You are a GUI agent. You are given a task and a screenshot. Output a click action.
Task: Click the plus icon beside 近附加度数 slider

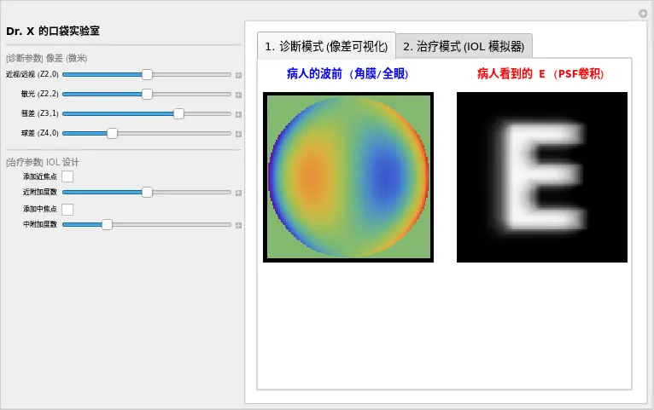click(x=238, y=193)
